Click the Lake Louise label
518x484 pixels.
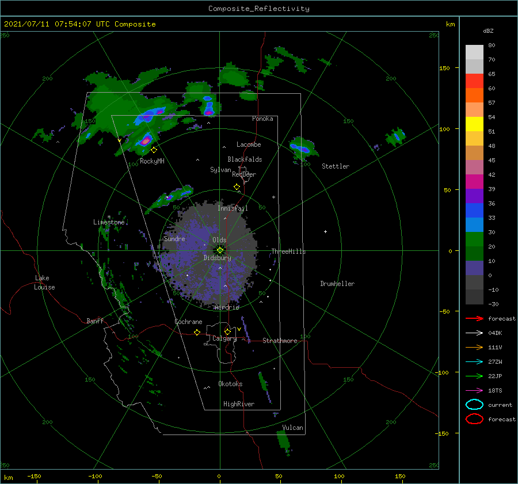44,283
